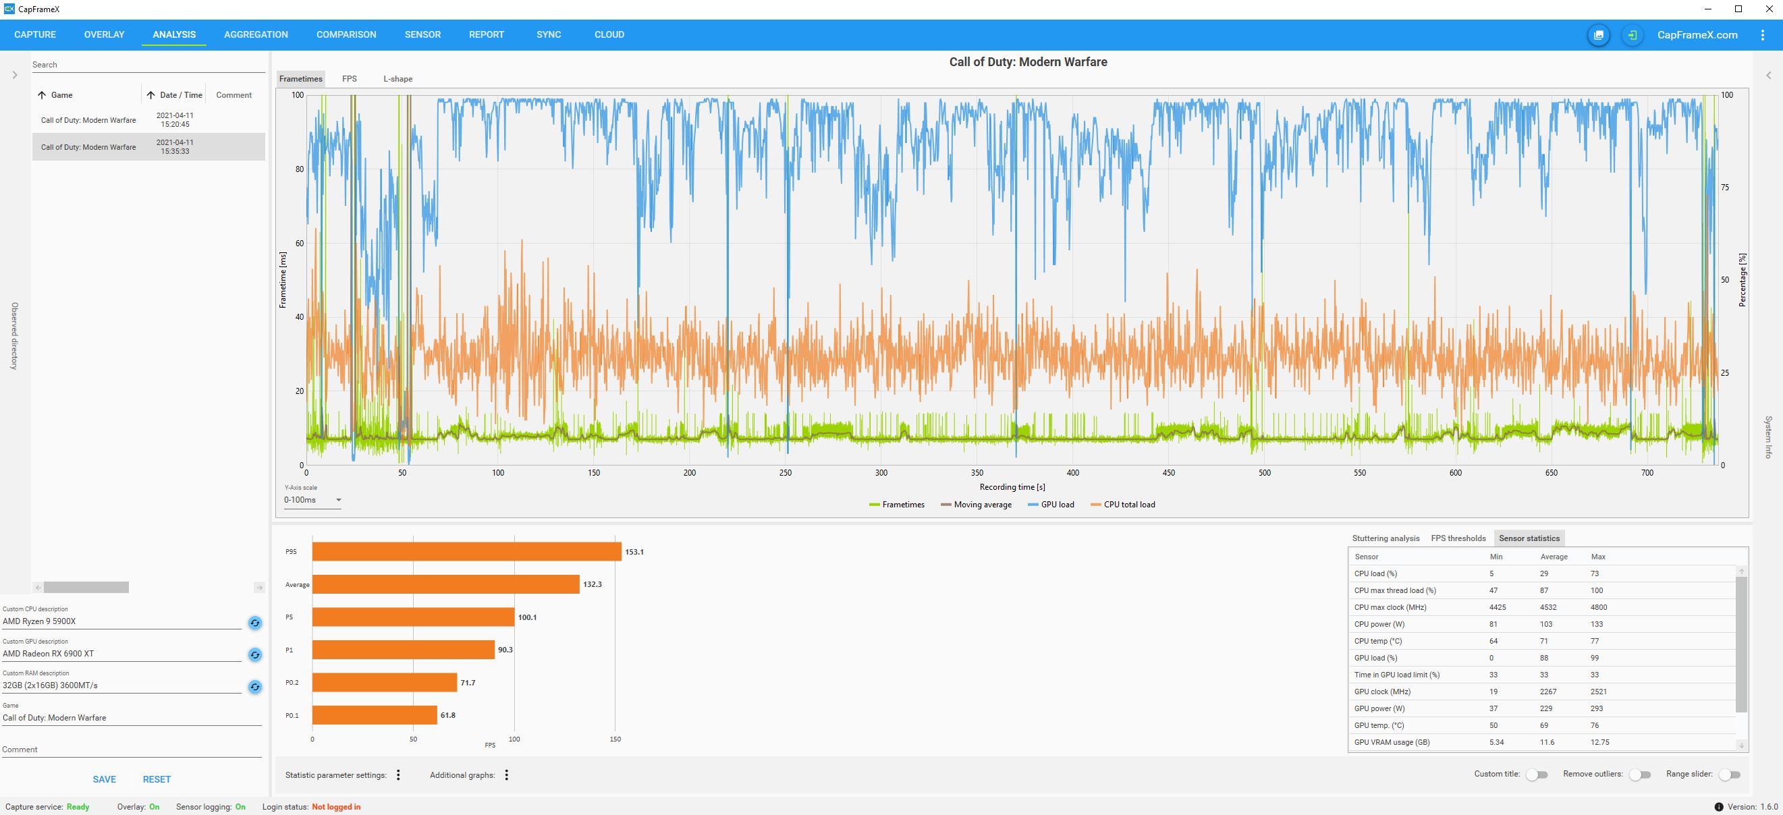Turn on Remove outliers switch
Image resolution: width=1783 pixels, height=815 pixels.
point(1639,775)
